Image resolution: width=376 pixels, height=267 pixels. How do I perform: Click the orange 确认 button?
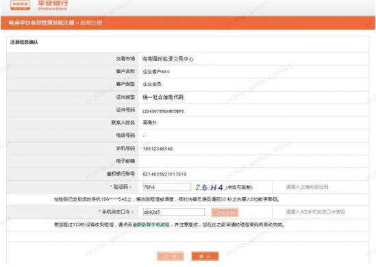205,256
